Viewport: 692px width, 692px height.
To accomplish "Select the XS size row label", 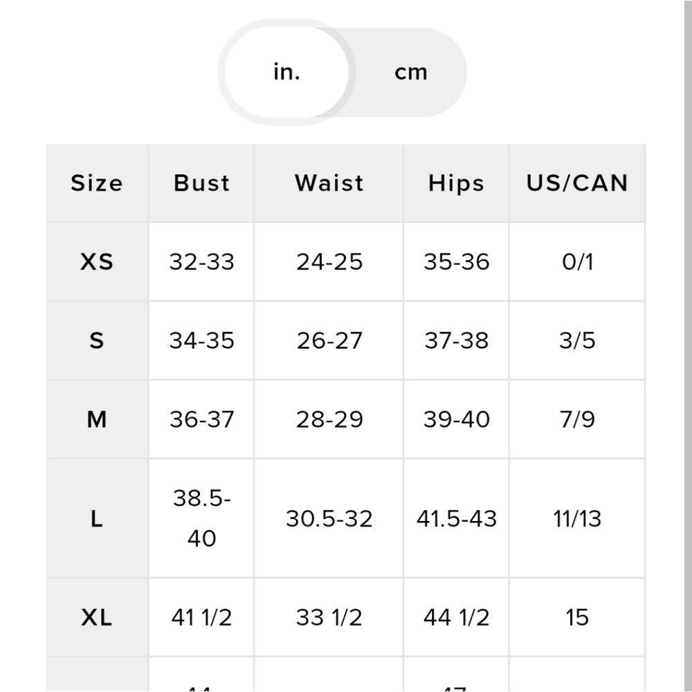I will 97,262.
